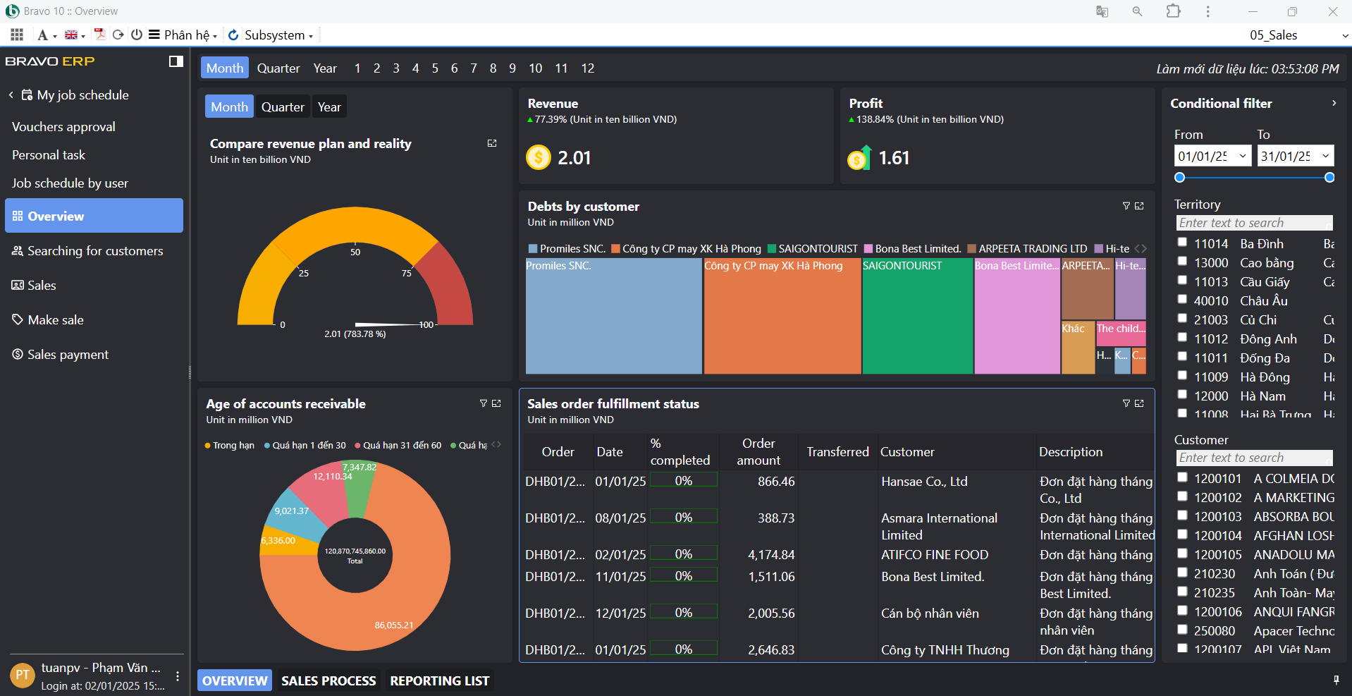The width and height of the screenshot is (1352, 696).
Task: Switch to the SALES PROCESS tab
Action: 328,680
